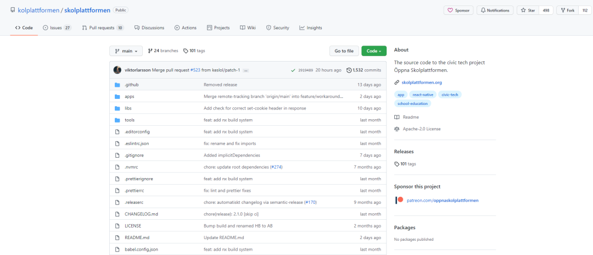The image size is (593, 255).
Task: Click the libs folder icon
Action: pyautogui.click(x=118, y=108)
